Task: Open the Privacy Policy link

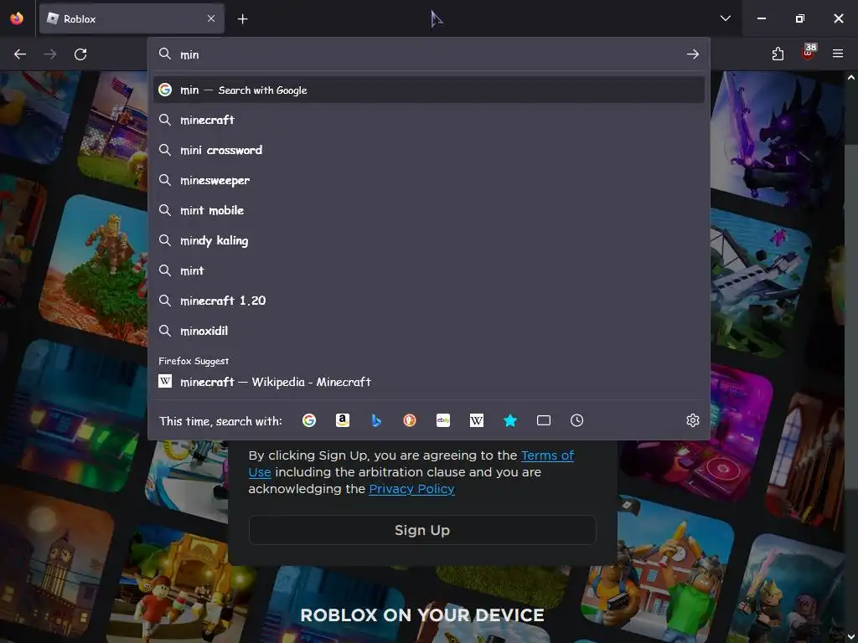Action: coord(411,489)
